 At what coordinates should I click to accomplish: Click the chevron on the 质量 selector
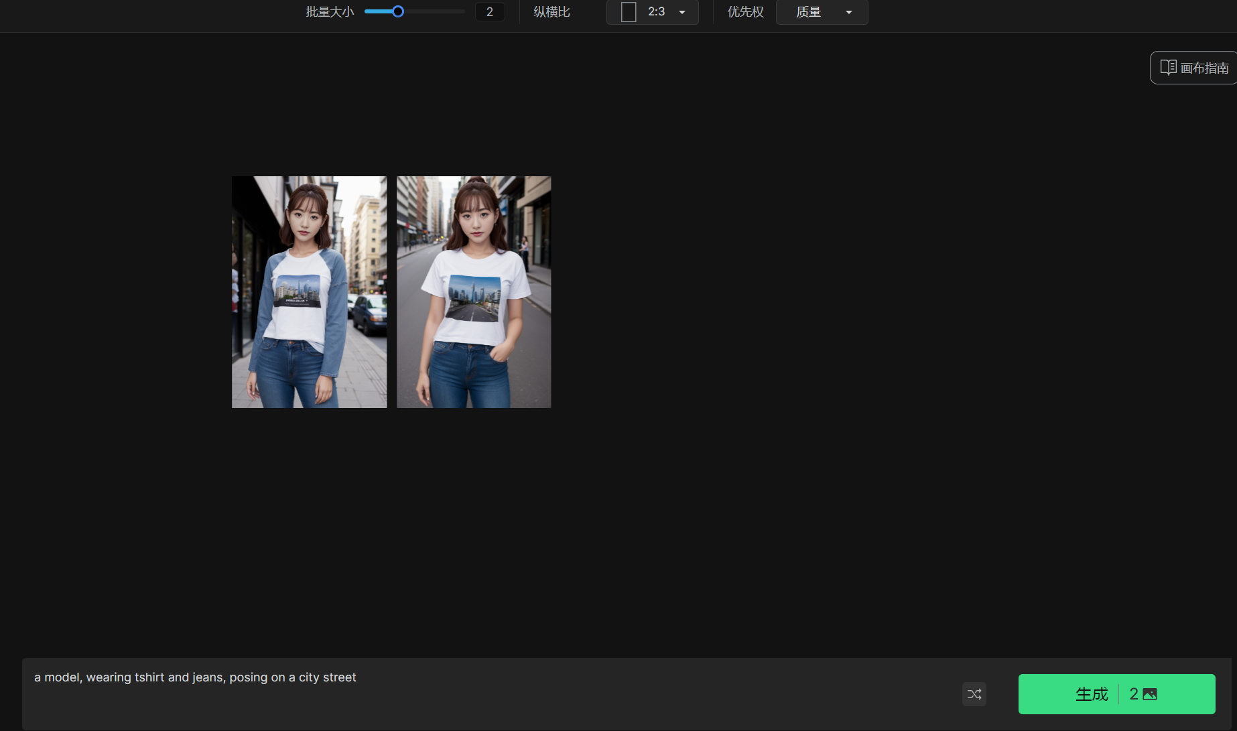(x=848, y=12)
